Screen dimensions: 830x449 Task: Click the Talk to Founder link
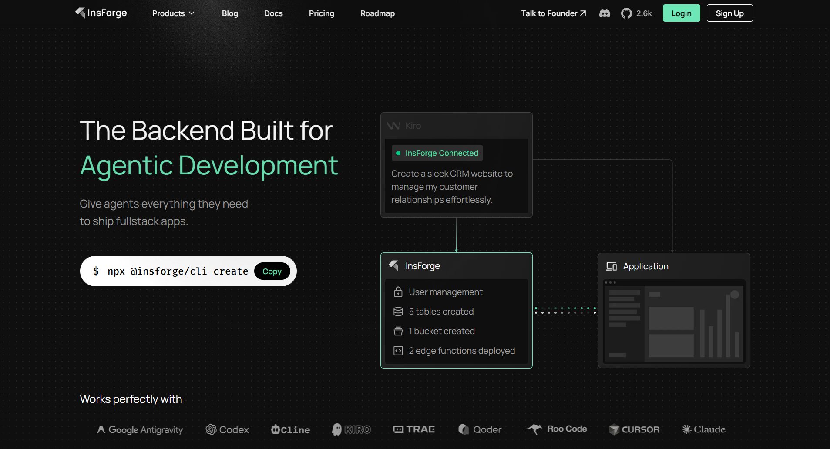point(554,13)
